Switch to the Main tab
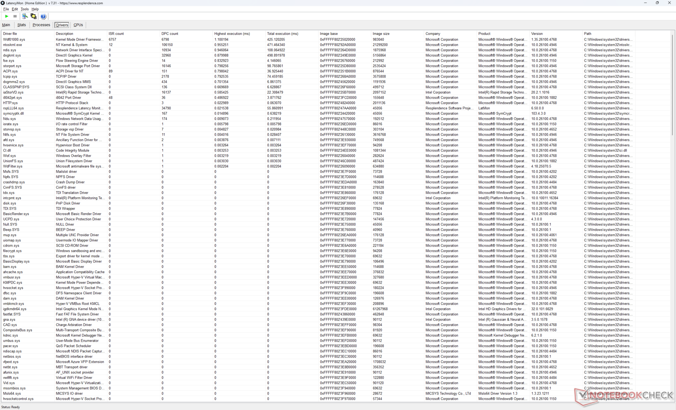The width and height of the screenshot is (676, 410). coord(6,25)
